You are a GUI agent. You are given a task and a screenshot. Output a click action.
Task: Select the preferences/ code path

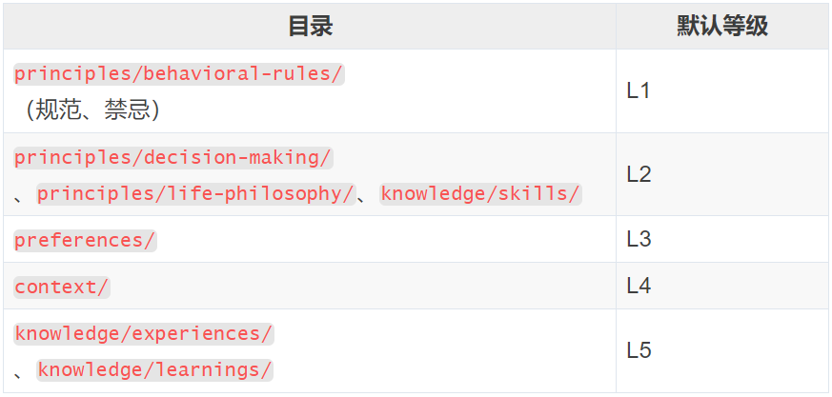point(85,241)
